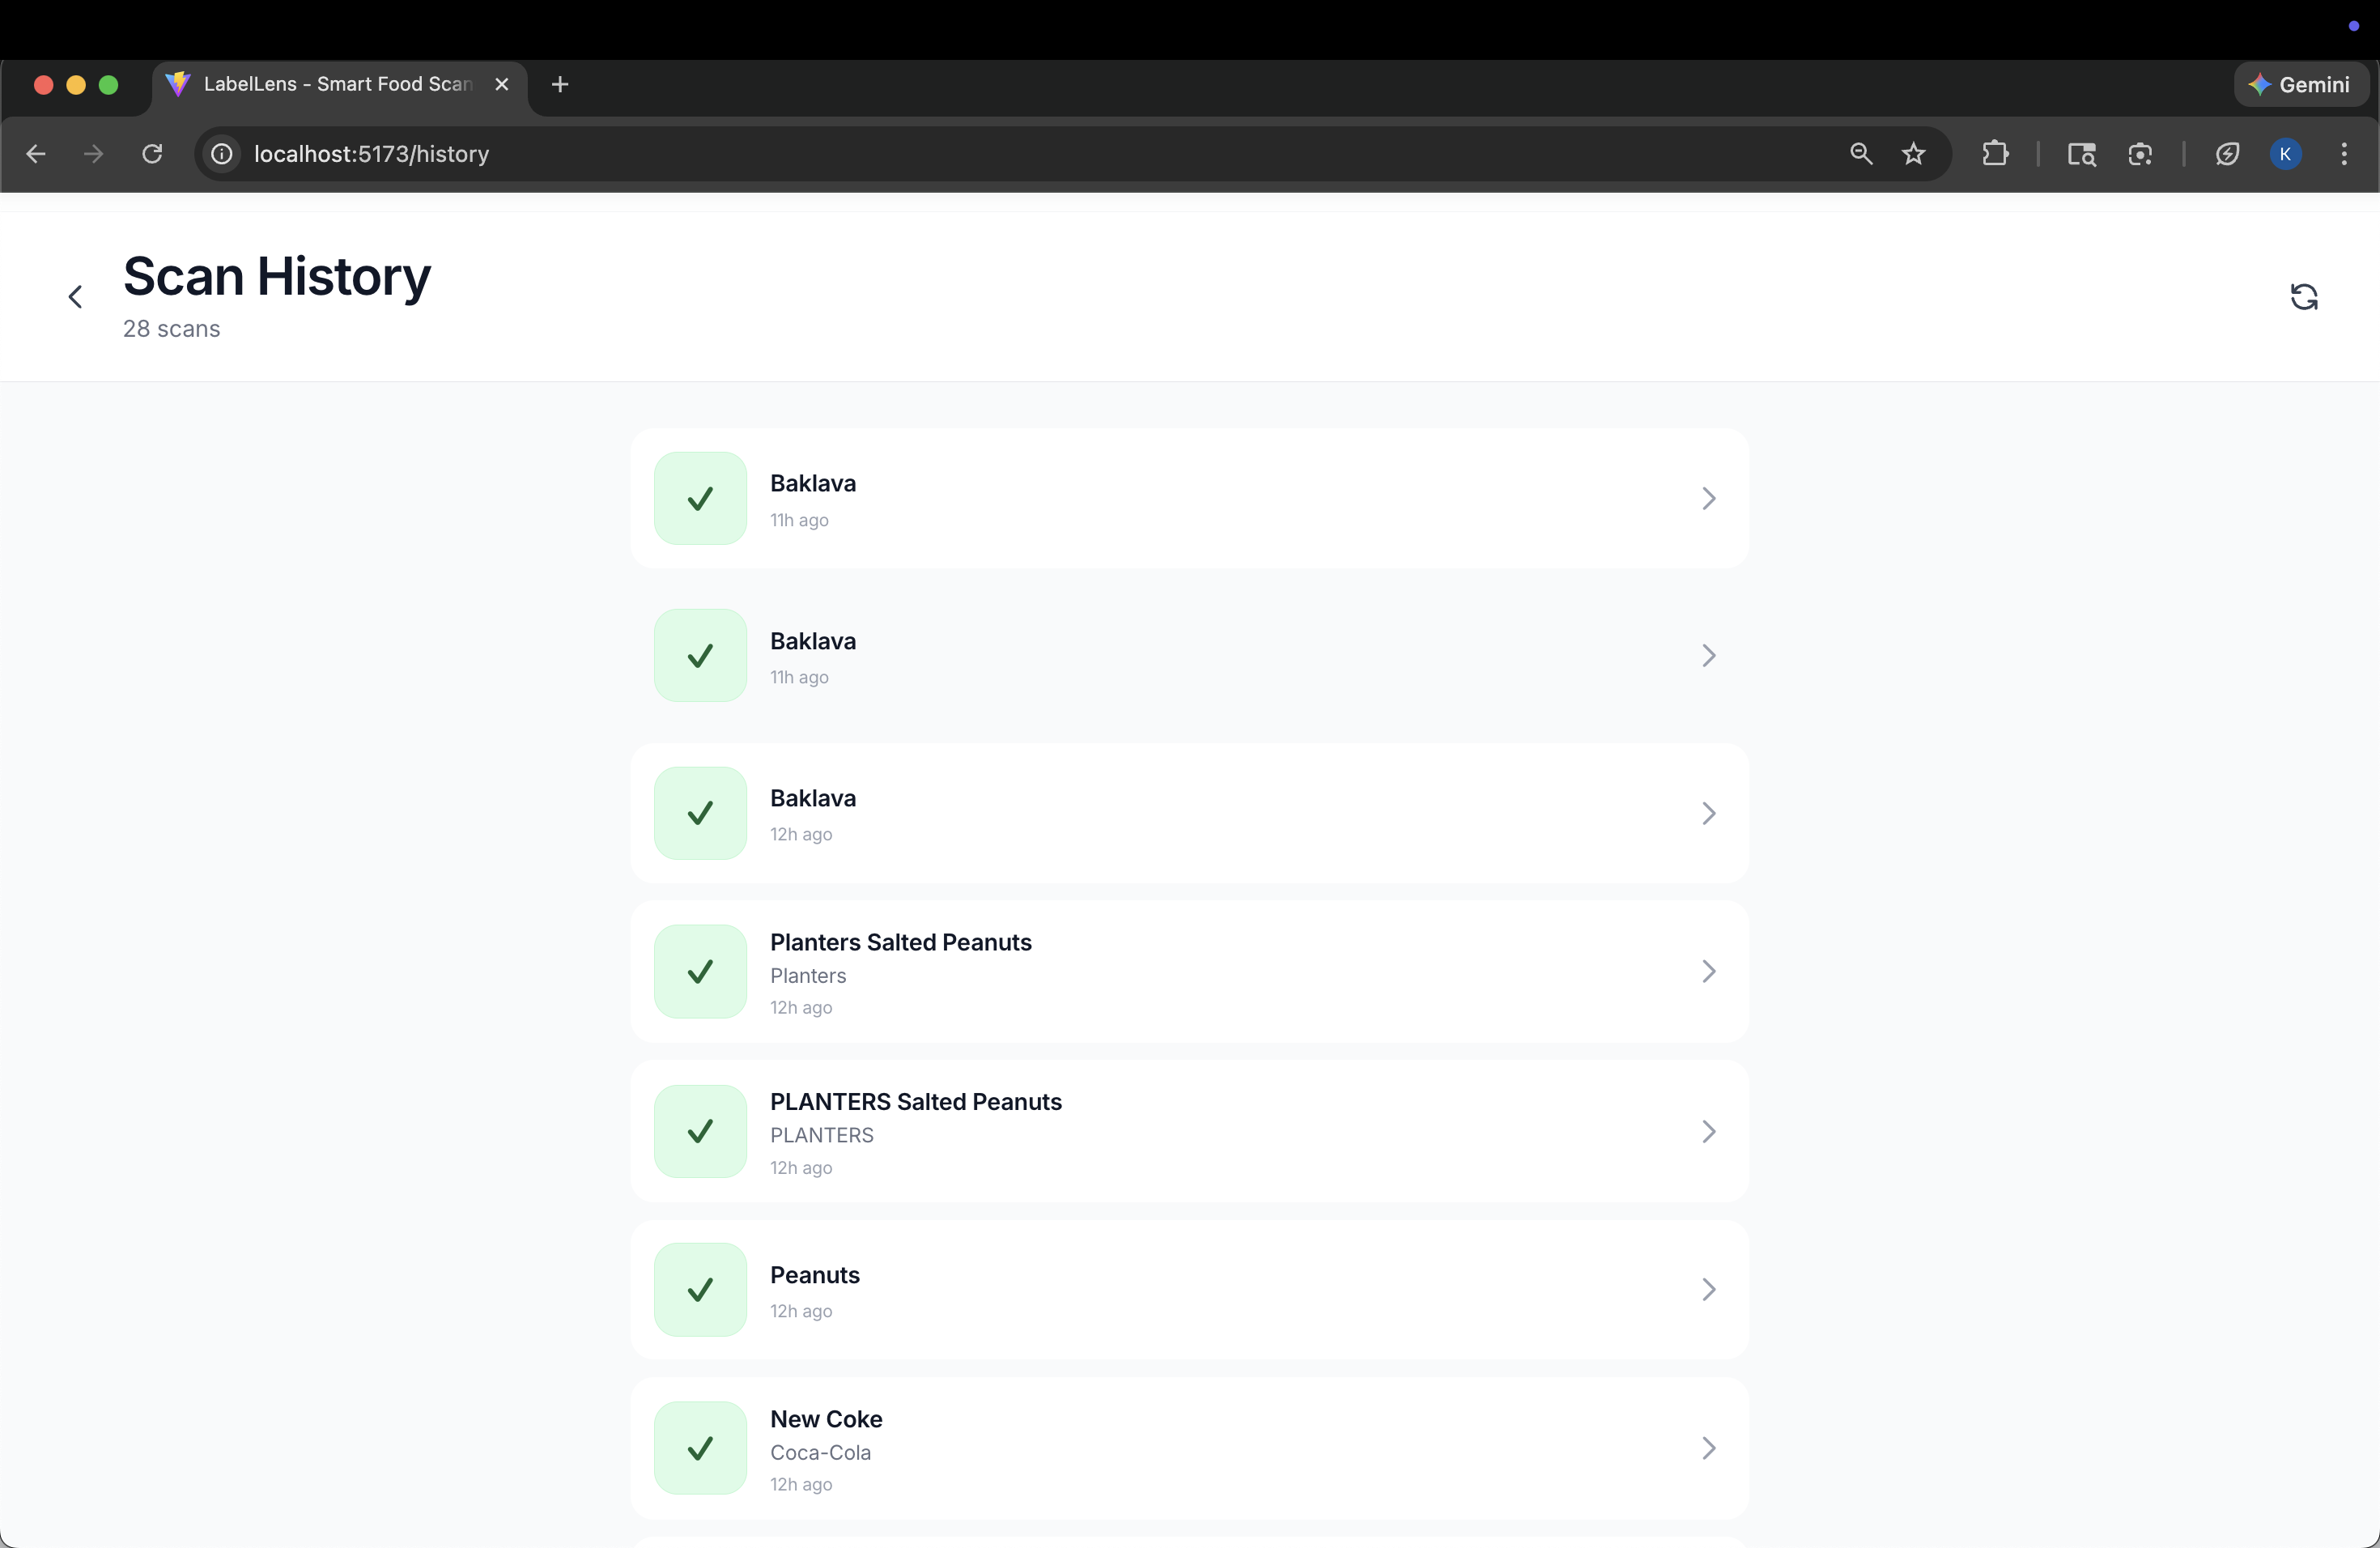
Task: Click the zoom magnifier icon in address bar
Action: click(x=1860, y=154)
